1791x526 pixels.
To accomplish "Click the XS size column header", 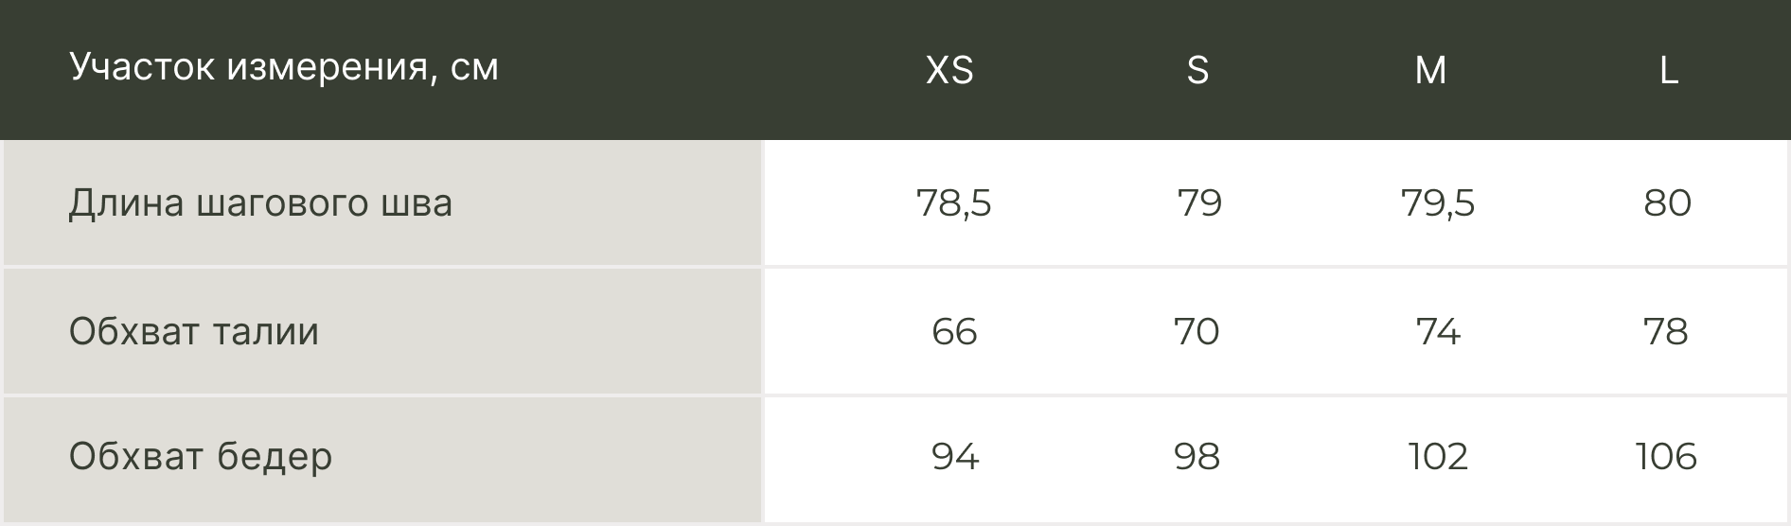I will 949,70.
